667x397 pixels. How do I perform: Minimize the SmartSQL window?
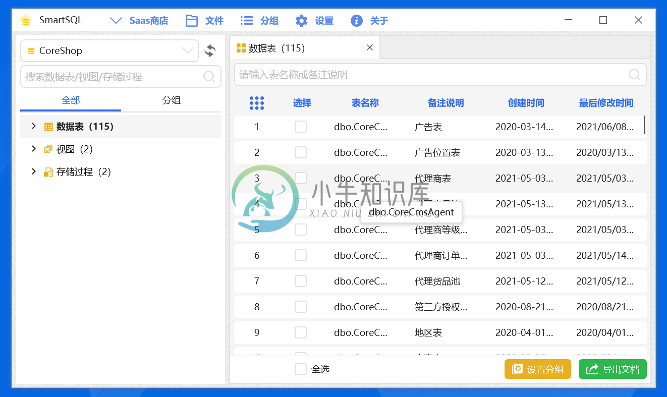[569, 20]
